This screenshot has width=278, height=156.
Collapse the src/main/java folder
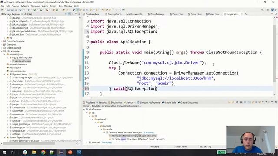pyautogui.click(x=5, y=55)
